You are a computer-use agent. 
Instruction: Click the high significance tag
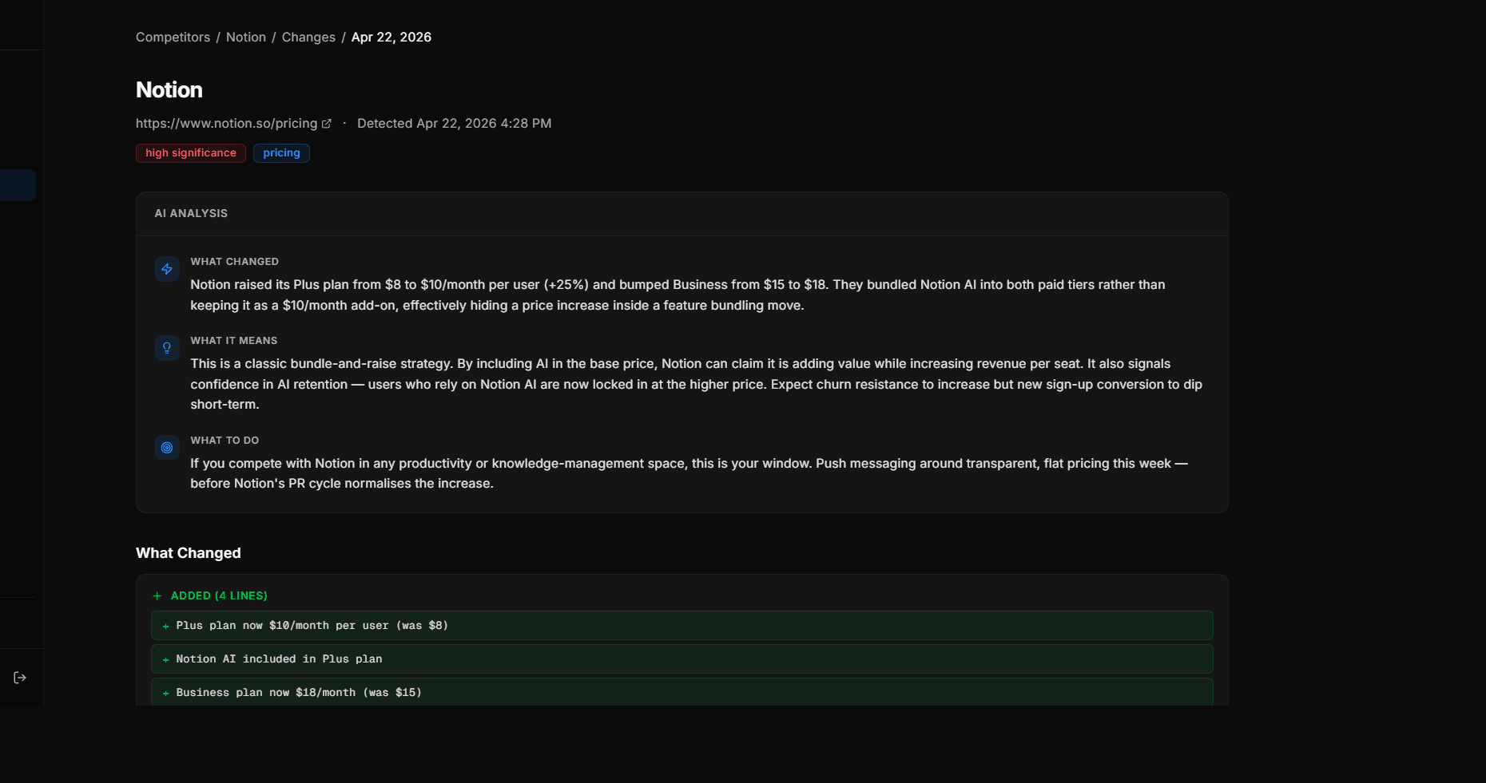(x=191, y=153)
